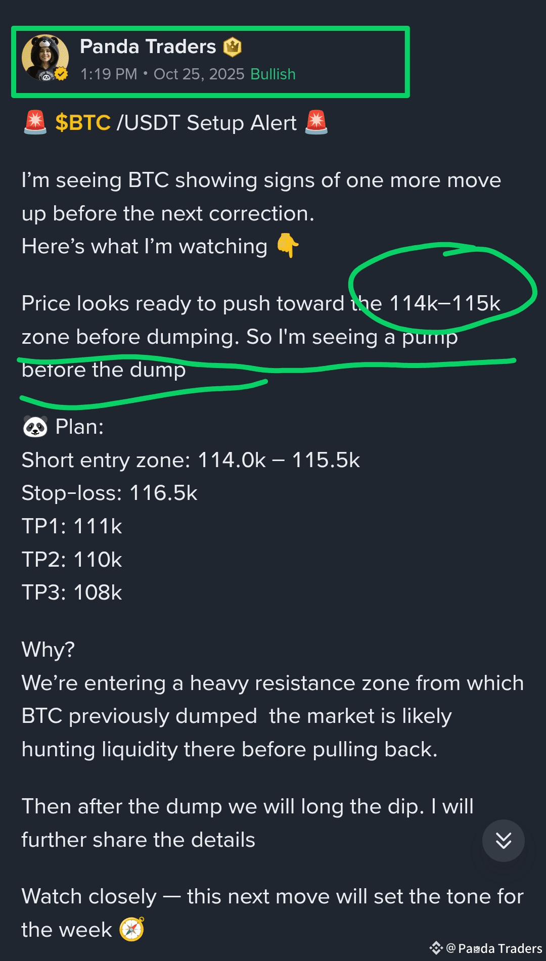
Task: Click the compass emoji at post end
Action: pyautogui.click(x=132, y=929)
